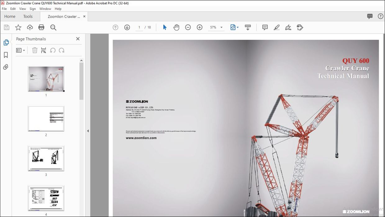Click the Help question mark button
This screenshot has width=385, height=217.
pyautogui.click(x=381, y=16)
